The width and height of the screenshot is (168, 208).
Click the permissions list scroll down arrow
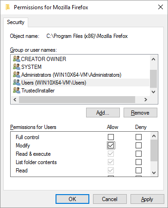[x=154, y=172]
